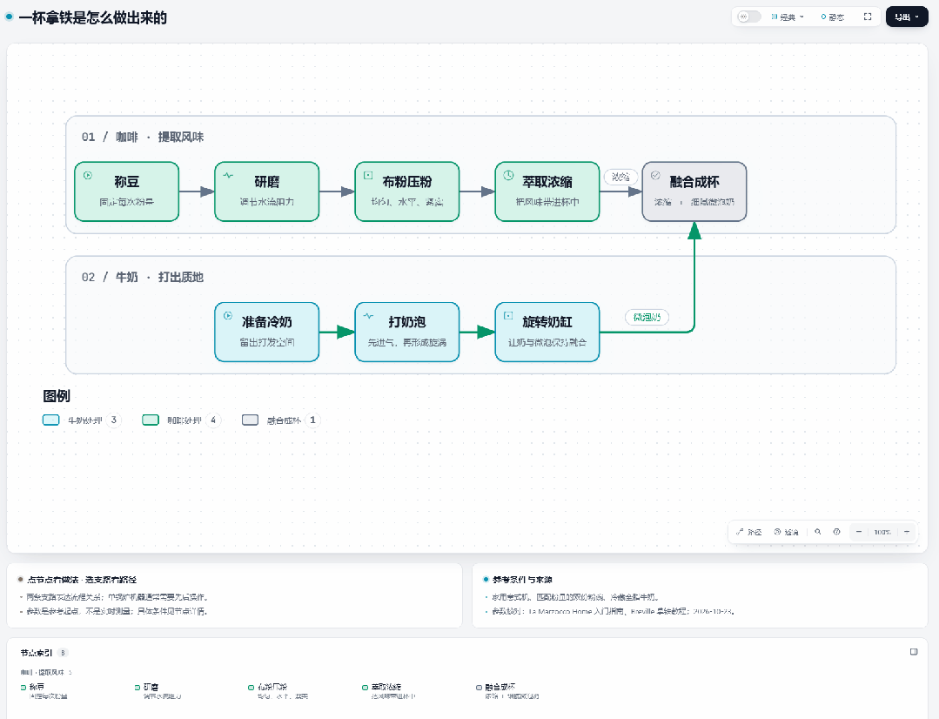Click the target-icon tool in the canvas toolbar
This screenshot has height=719, width=939.
787,532
